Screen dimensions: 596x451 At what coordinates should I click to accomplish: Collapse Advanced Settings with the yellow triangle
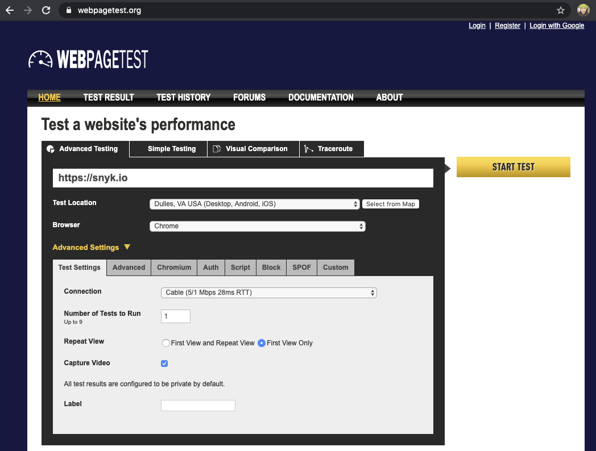click(x=127, y=247)
